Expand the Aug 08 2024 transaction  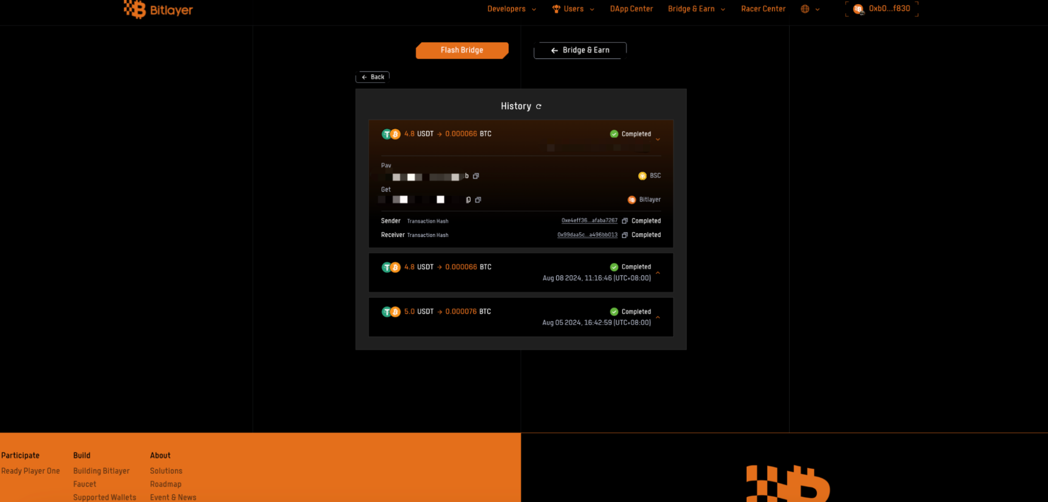pos(657,273)
